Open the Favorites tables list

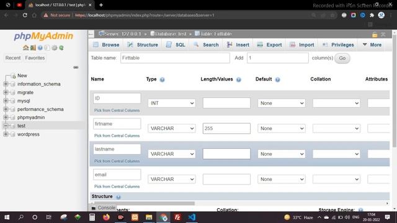(x=35, y=58)
